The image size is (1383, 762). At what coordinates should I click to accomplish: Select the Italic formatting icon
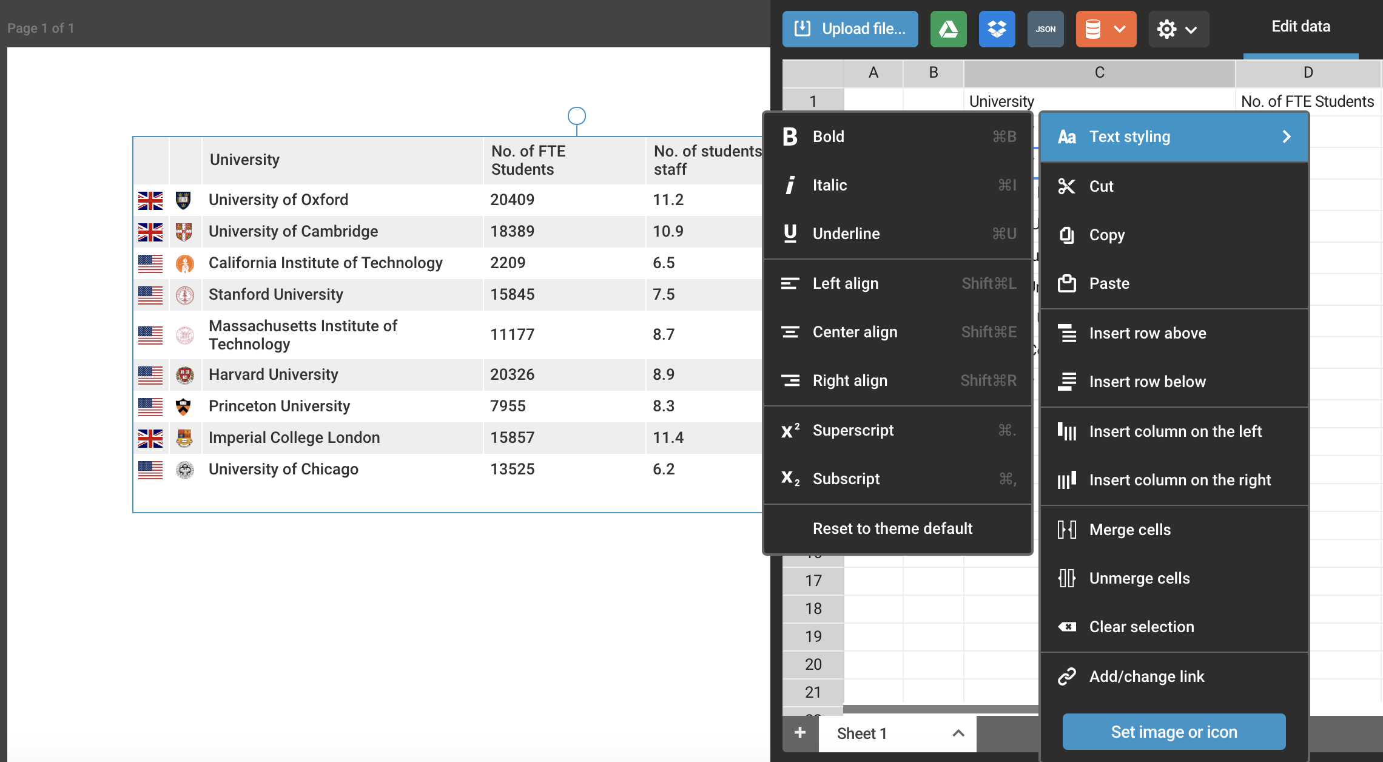point(790,185)
